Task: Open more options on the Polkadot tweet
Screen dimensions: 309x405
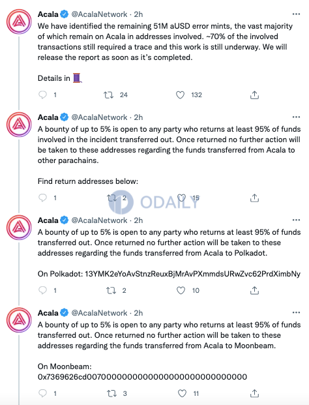Action: tap(296, 220)
